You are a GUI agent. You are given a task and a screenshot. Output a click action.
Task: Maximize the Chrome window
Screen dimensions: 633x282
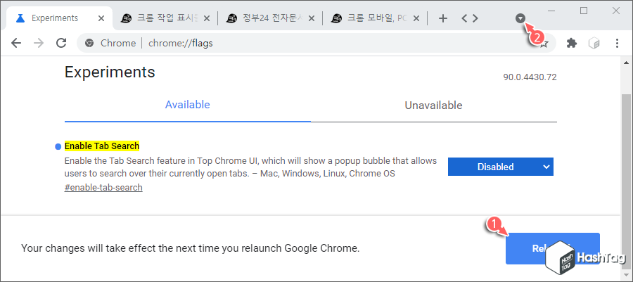coord(584,11)
